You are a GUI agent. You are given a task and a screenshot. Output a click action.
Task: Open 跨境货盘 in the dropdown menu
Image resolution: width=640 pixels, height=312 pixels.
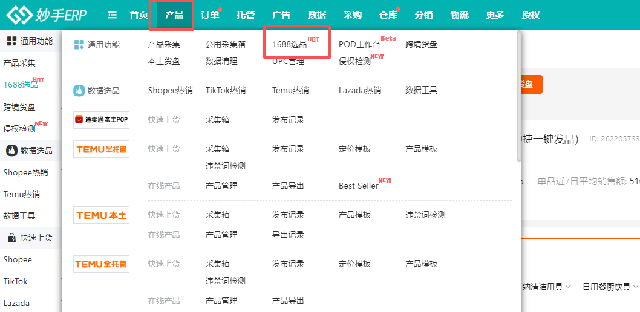tap(421, 45)
